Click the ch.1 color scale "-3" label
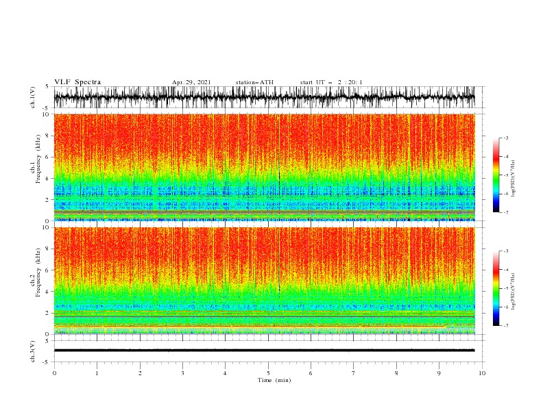This screenshot has height=419, width=543. coord(506,138)
